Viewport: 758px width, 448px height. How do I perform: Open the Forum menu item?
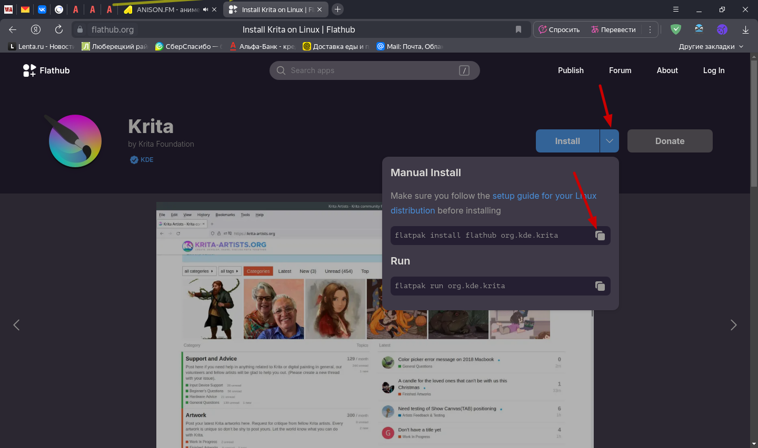(620, 70)
